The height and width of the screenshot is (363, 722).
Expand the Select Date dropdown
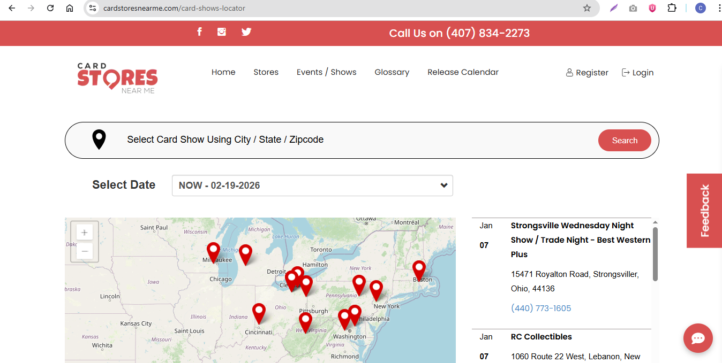312,186
